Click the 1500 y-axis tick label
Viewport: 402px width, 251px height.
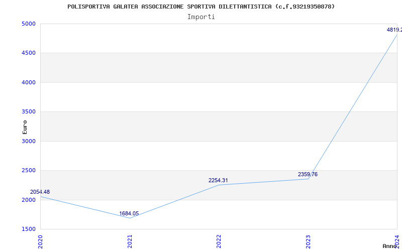[29, 229]
